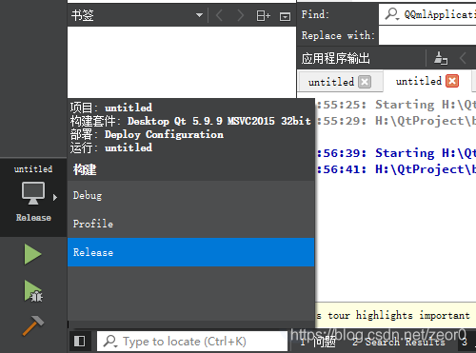Open find options magnifier dropdown
Image resolution: width=476 pixels, height=353 pixels.
point(391,14)
